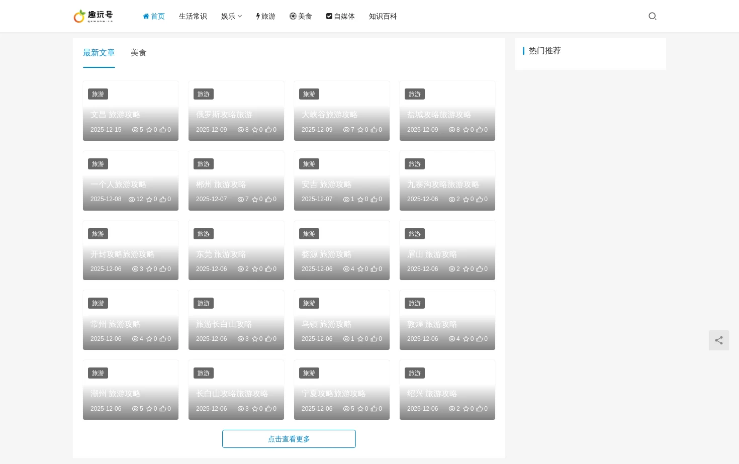Open 知识百科 navigation item
The image size is (739, 464).
383,16
